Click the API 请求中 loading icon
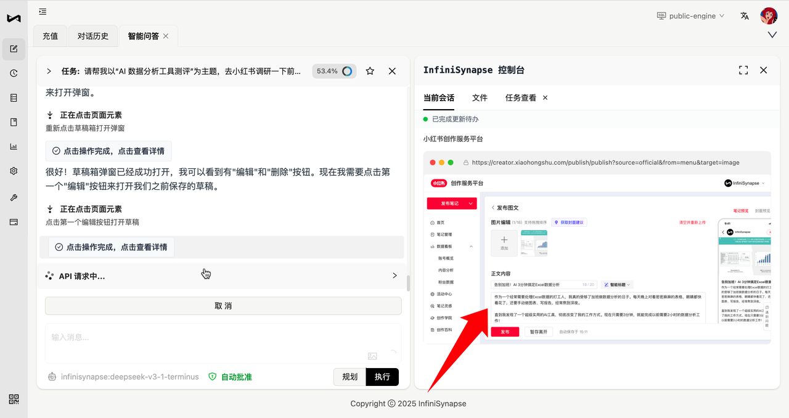 pyautogui.click(x=50, y=276)
